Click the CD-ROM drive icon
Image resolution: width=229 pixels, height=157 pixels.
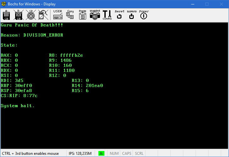click(31, 15)
